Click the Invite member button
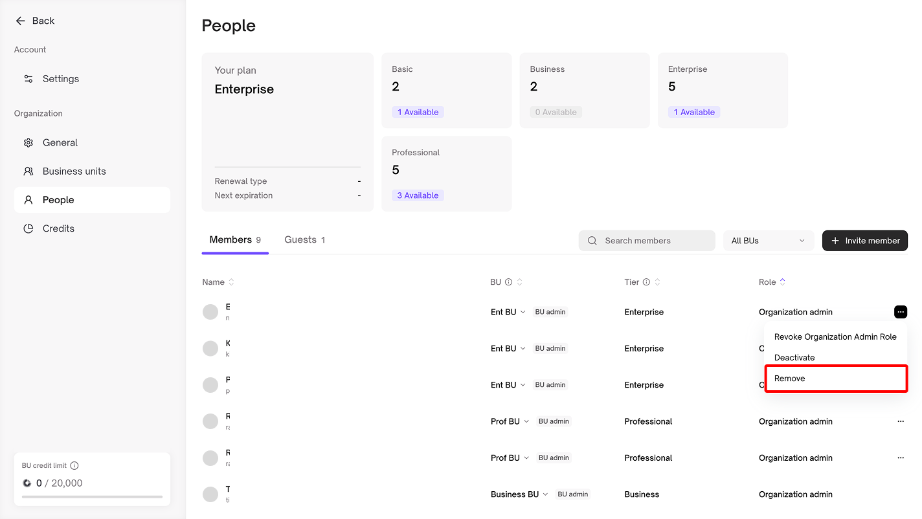This screenshot has height=519, width=922. (x=864, y=241)
